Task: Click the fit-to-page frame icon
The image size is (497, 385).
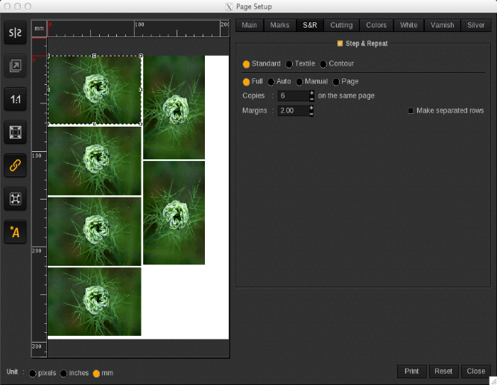Action: (x=15, y=133)
